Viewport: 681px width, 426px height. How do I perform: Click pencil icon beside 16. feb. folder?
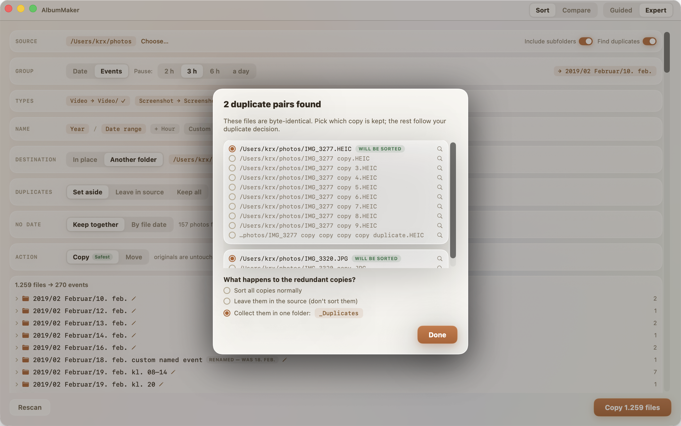tap(134, 347)
